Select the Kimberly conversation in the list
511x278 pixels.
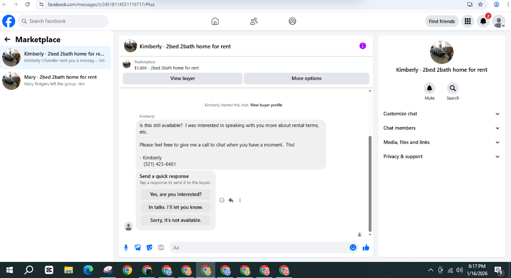pyautogui.click(x=56, y=57)
